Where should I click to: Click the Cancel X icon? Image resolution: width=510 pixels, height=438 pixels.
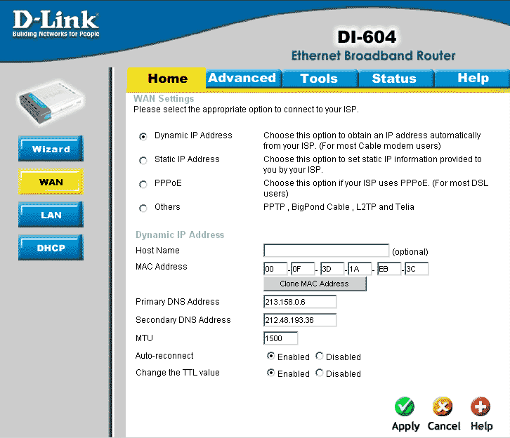(x=443, y=406)
